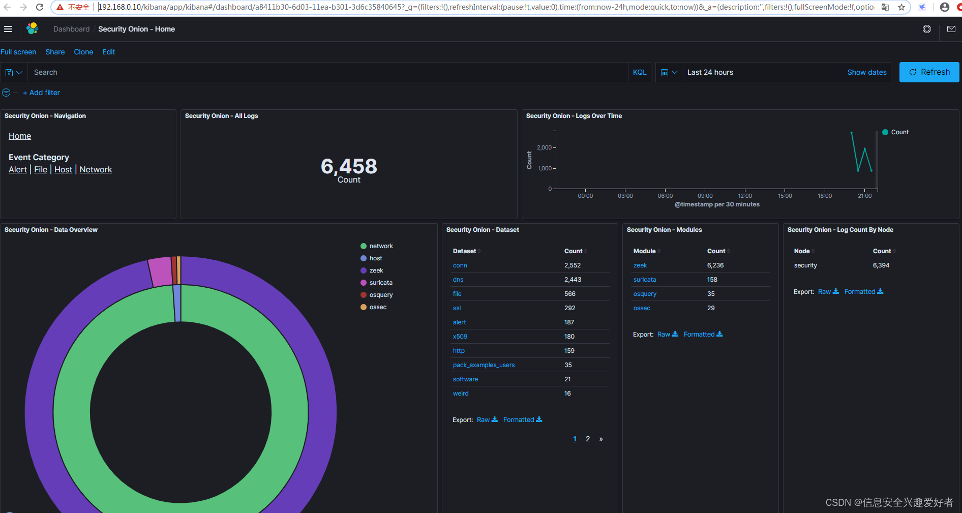Filter by conn dataset
Viewport: 962px width, 513px height.
click(460, 265)
